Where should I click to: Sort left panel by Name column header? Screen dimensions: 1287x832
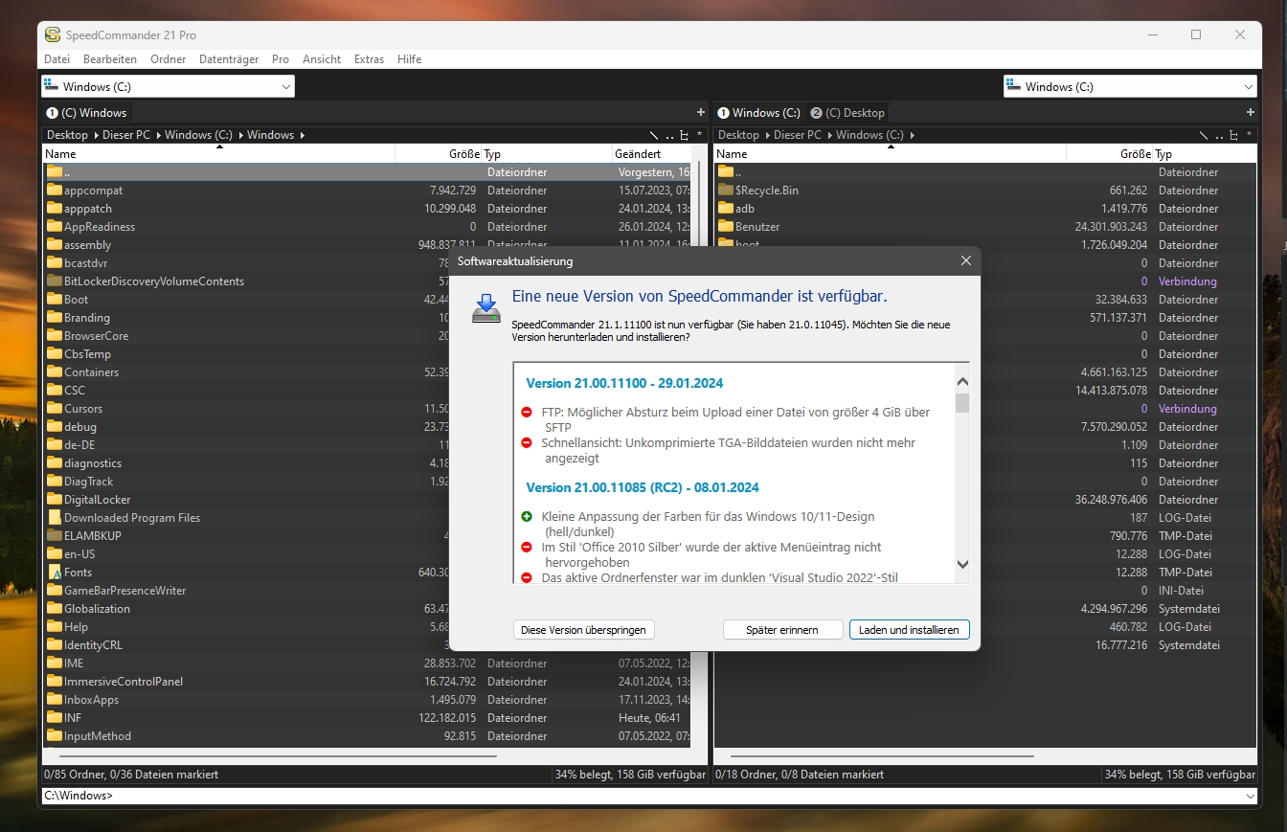(x=219, y=153)
